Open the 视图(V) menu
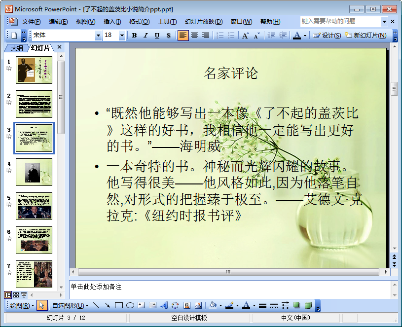The height and width of the screenshot is (327, 402). click(x=85, y=22)
